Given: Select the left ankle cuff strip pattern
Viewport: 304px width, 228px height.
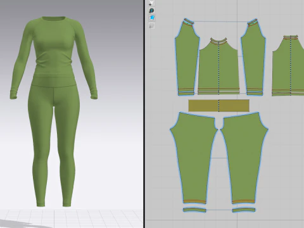Looking at the screenshot, I should [x=194, y=210].
